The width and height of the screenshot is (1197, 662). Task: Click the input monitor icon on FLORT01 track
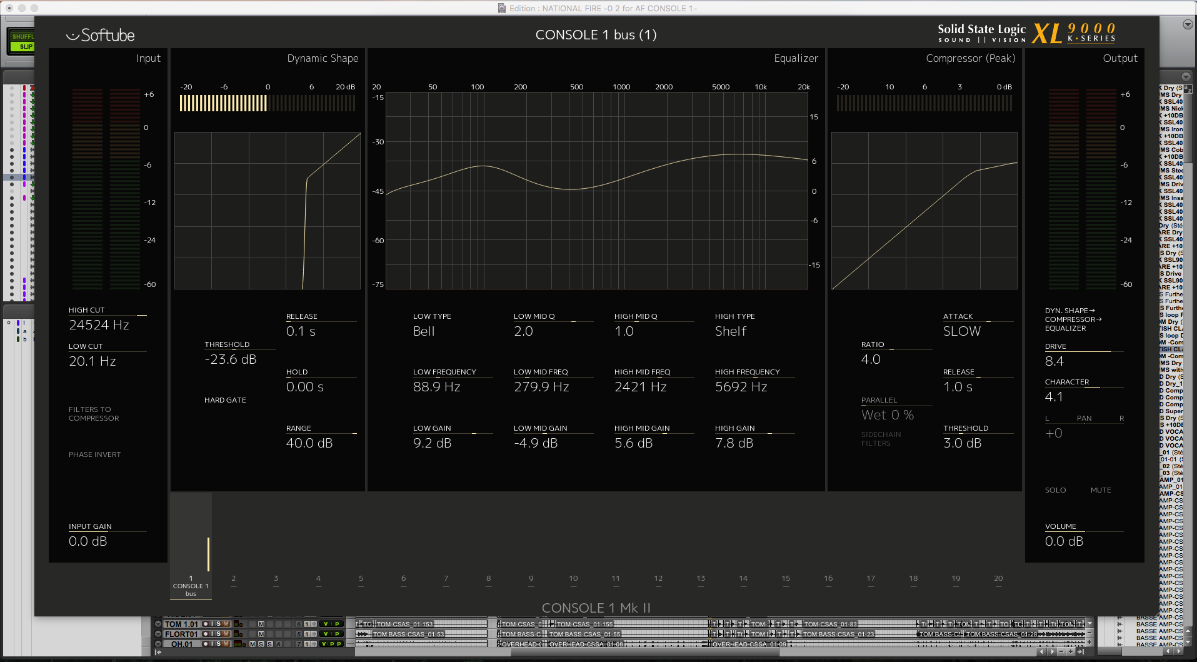pos(211,634)
